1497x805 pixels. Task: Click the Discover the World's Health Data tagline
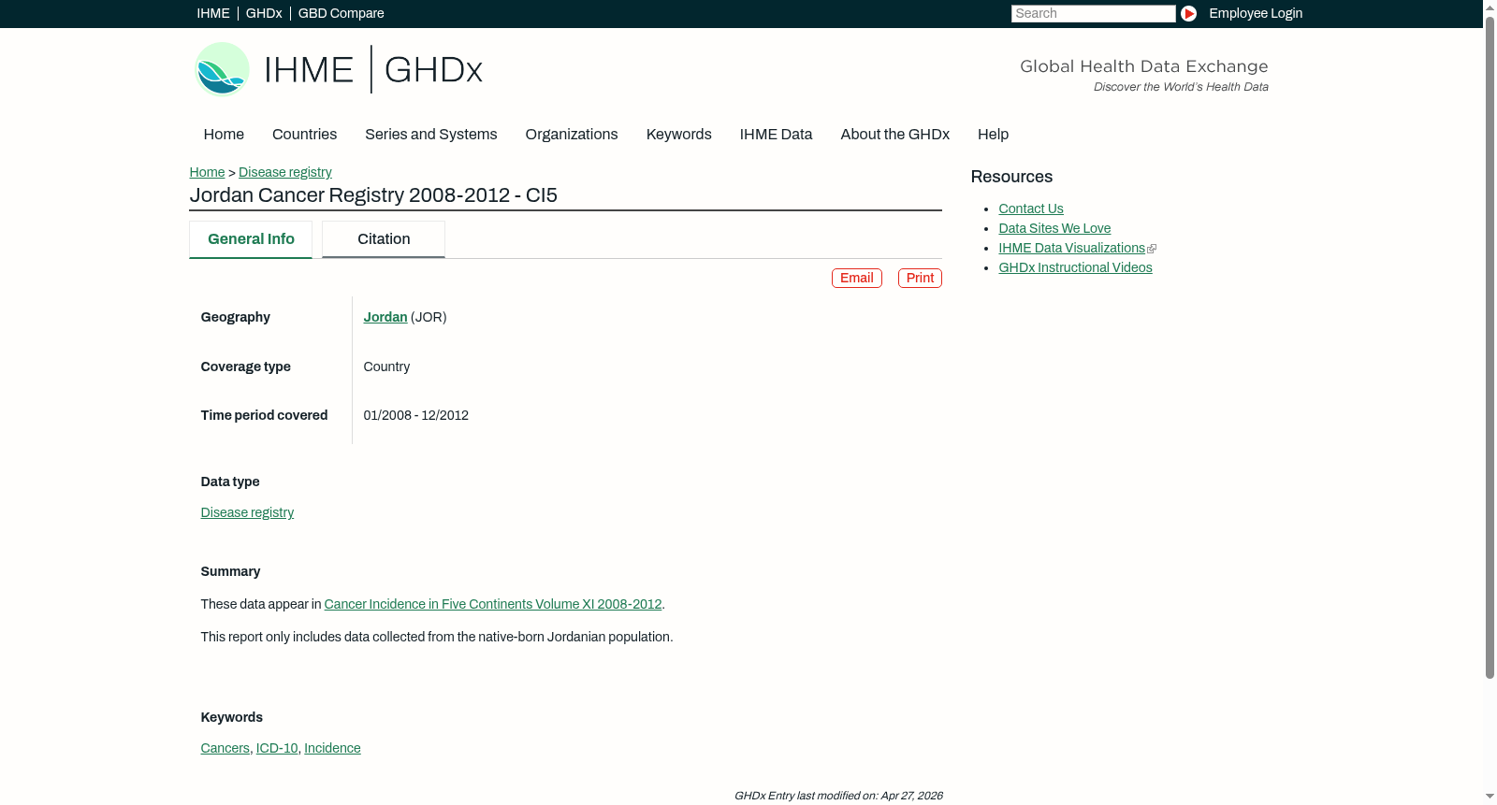[1181, 87]
